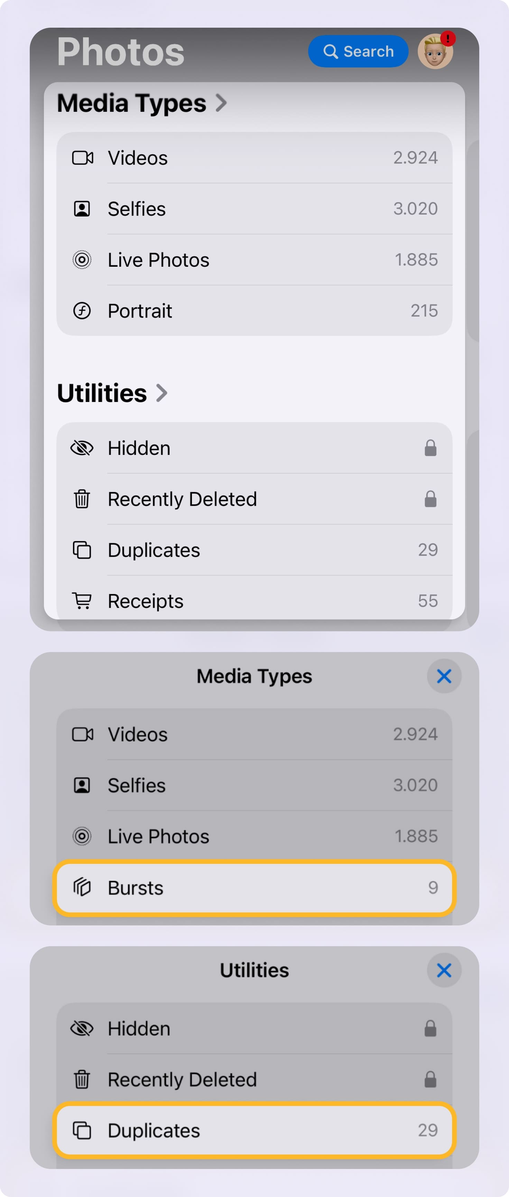Select the Selfies icon
The height and width of the screenshot is (1197, 509).
click(x=83, y=209)
